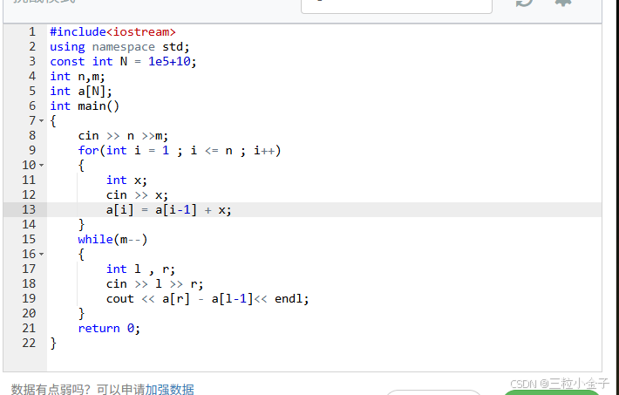This screenshot has width=619, height=395.
Task: Click line number 1 in the gutter
Action: (32, 31)
